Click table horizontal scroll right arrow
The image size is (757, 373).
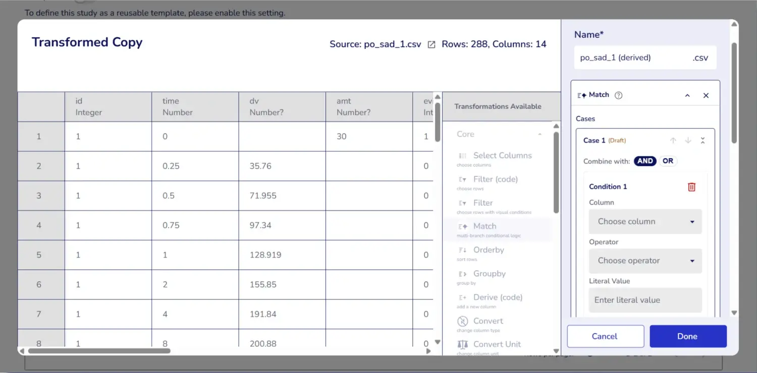pyautogui.click(x=428, y=351)
